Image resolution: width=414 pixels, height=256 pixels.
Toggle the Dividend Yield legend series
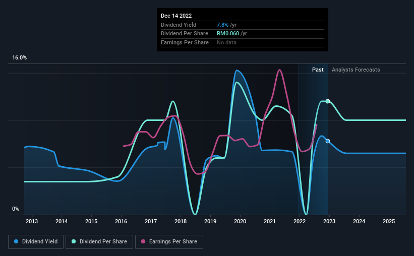[x=36, y=241]
